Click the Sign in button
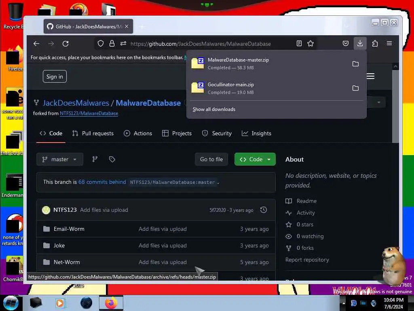The width and height of the screenshot is (414, 311). pyautogui.click(x=55, y=77)
